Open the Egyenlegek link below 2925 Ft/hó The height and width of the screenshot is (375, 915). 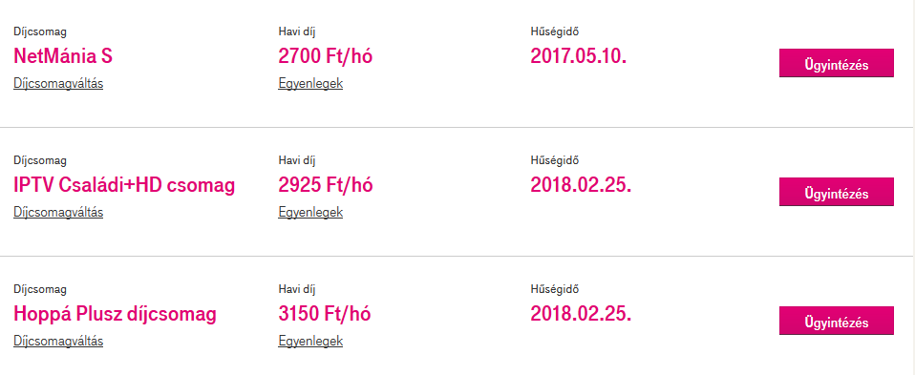pyautogui.click(x=310, y=212)
